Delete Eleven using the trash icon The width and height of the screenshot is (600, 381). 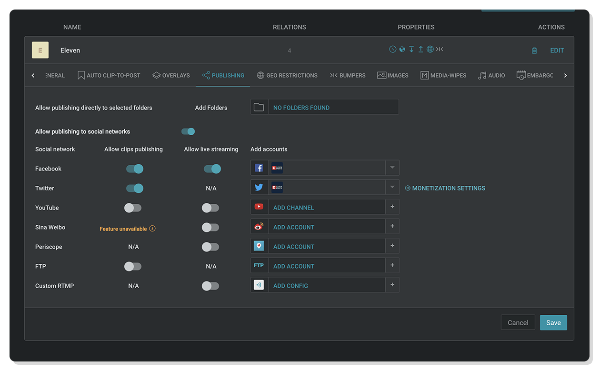coord(534,50)
